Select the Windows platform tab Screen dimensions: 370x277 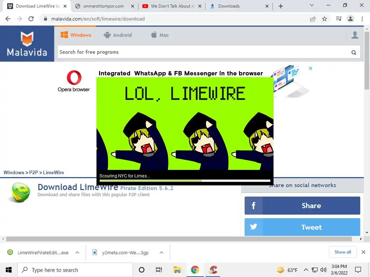tap(76, 35)
